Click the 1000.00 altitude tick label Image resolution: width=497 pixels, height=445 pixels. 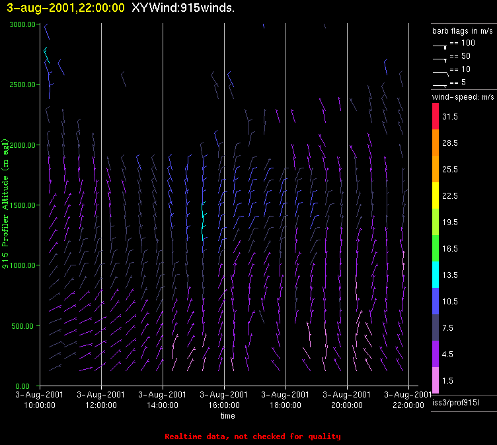pos(22,265)
